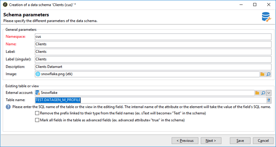Click the magnifier icon beside Image field

tap(269, 74)
